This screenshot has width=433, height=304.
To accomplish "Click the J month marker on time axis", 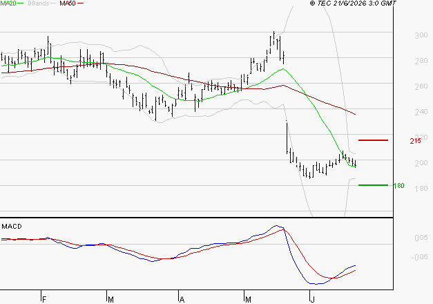I will [312, 300].
